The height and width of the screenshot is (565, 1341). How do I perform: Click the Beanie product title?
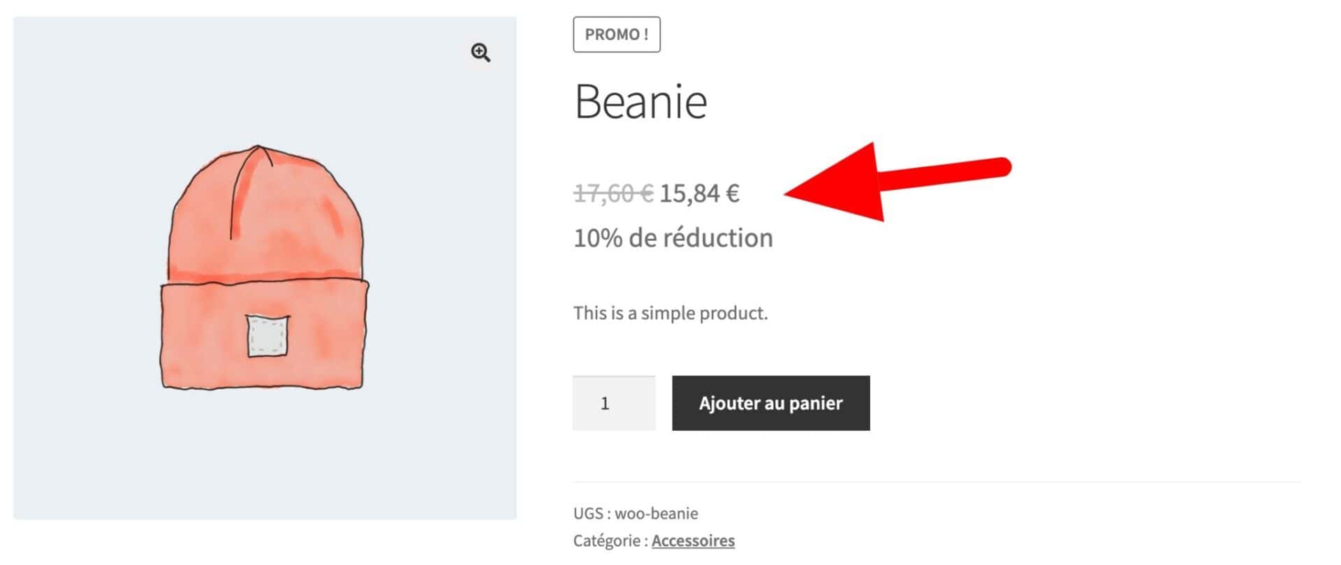pos(640,102)
